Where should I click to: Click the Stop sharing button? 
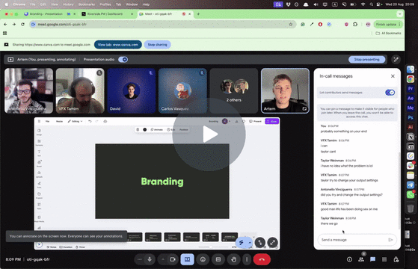(157, 45)
